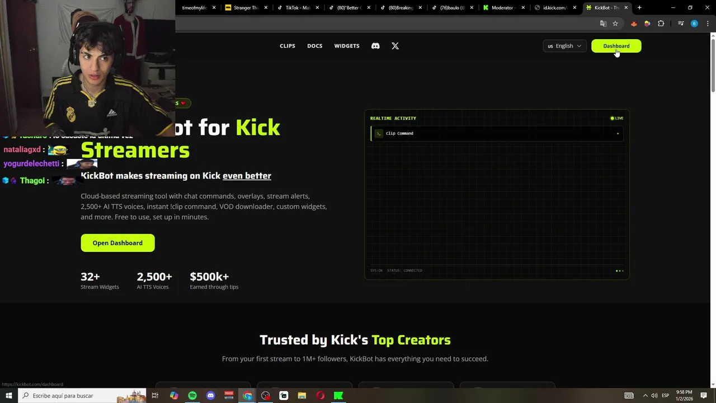This screenshot has height=403, width=716.
Task: Click the taskbar clock showing 9:58 PM
Action: click(684, 396)
